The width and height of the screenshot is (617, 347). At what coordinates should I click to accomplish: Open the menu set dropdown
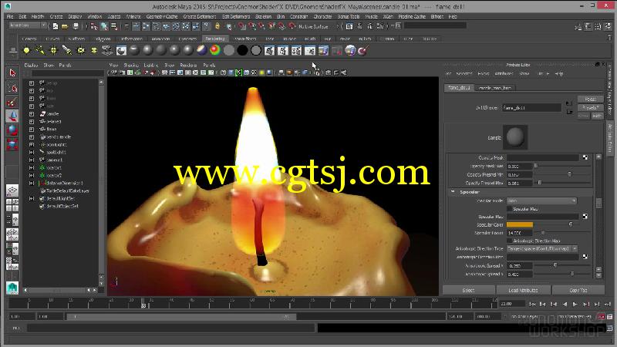(x=28, y=25)
